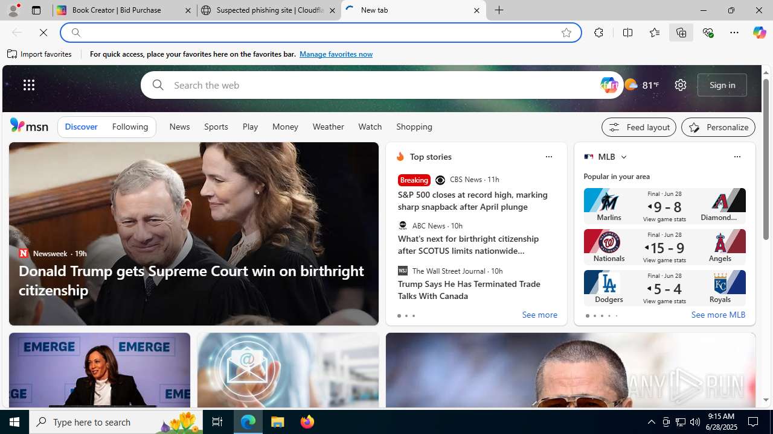Open Windows Start menu
773x434 pixels.
(x=14, y=422)
